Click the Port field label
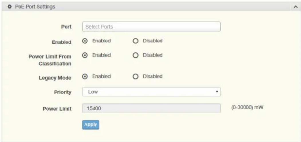The image size is (301, 142). pos(66,27)
